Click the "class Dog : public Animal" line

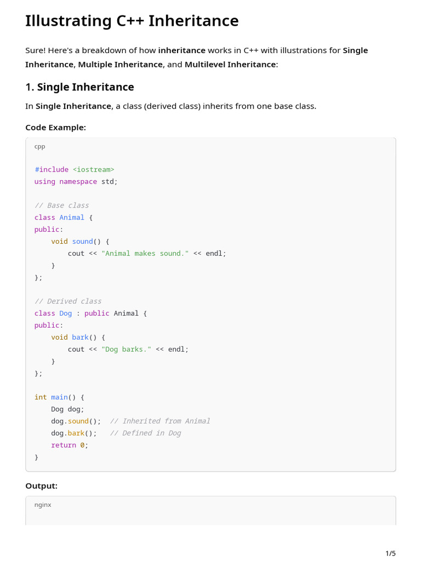click(x=90, y=313)
